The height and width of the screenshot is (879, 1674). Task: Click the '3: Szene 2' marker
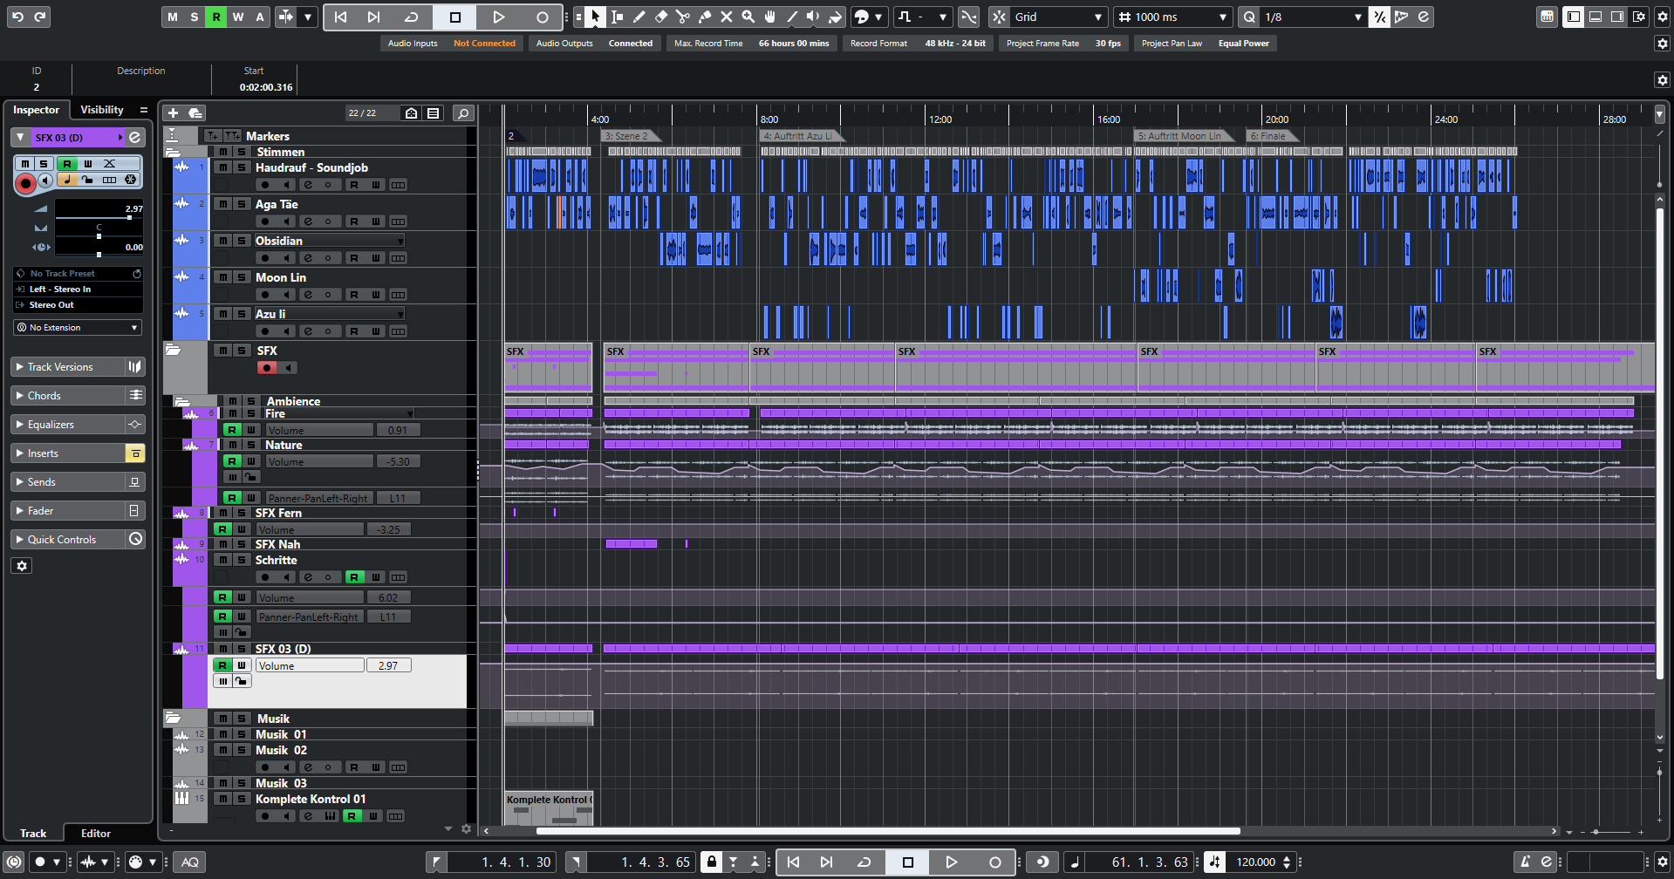coord(628,136)
